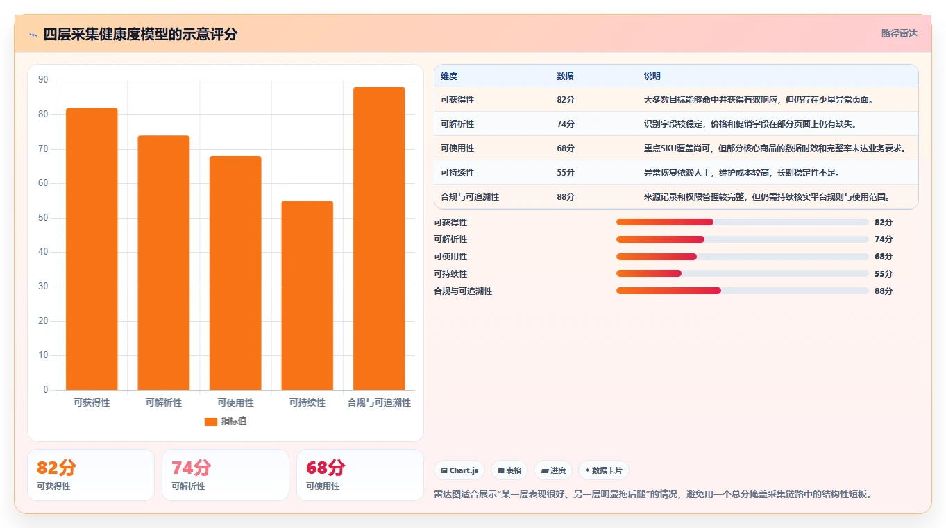Click the footer note starting 雷达图适合展示
Viewport: 946px width, 528px height.
(x=652, y=495)
